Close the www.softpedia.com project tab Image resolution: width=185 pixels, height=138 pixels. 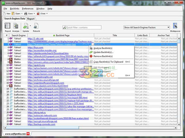point(28,134)
